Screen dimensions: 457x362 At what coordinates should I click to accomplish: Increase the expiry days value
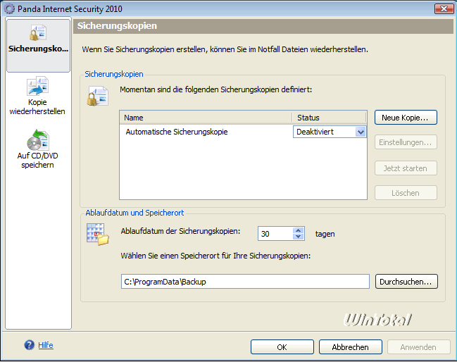click(x=298, y=230)
